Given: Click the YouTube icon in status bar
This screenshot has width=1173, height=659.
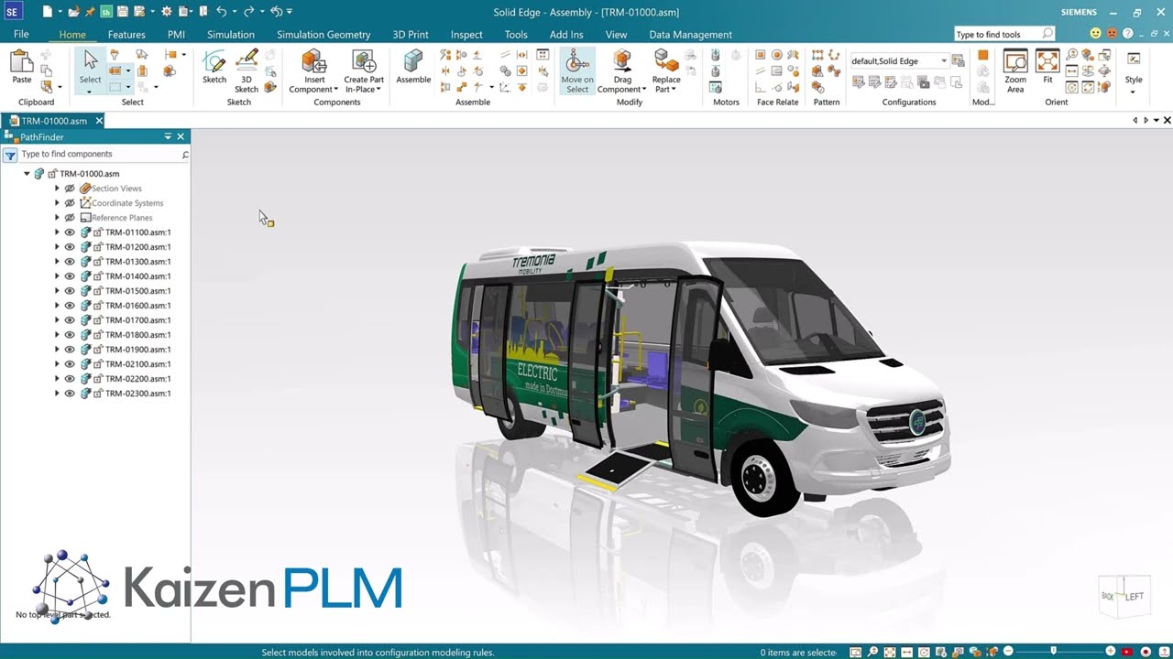Looking at the screenshot, I should coord(1128,652).
